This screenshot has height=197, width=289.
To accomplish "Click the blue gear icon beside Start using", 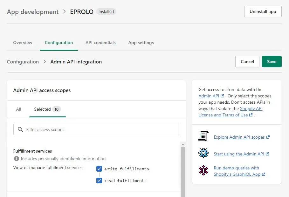I will click(x=203, y=153).
